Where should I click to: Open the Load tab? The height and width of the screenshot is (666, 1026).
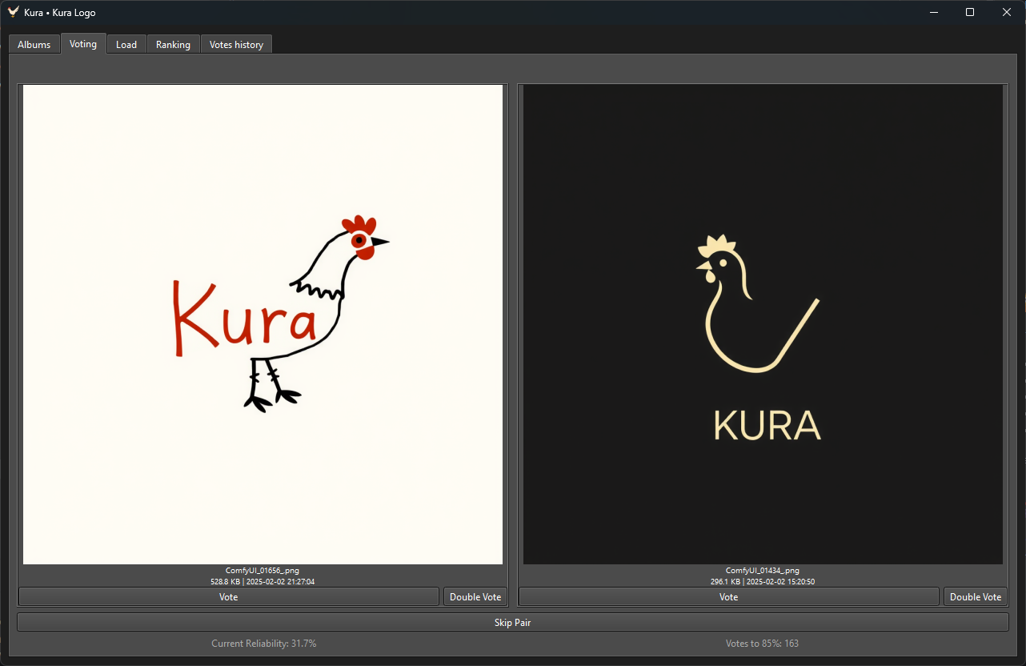[x=126, y=45]
